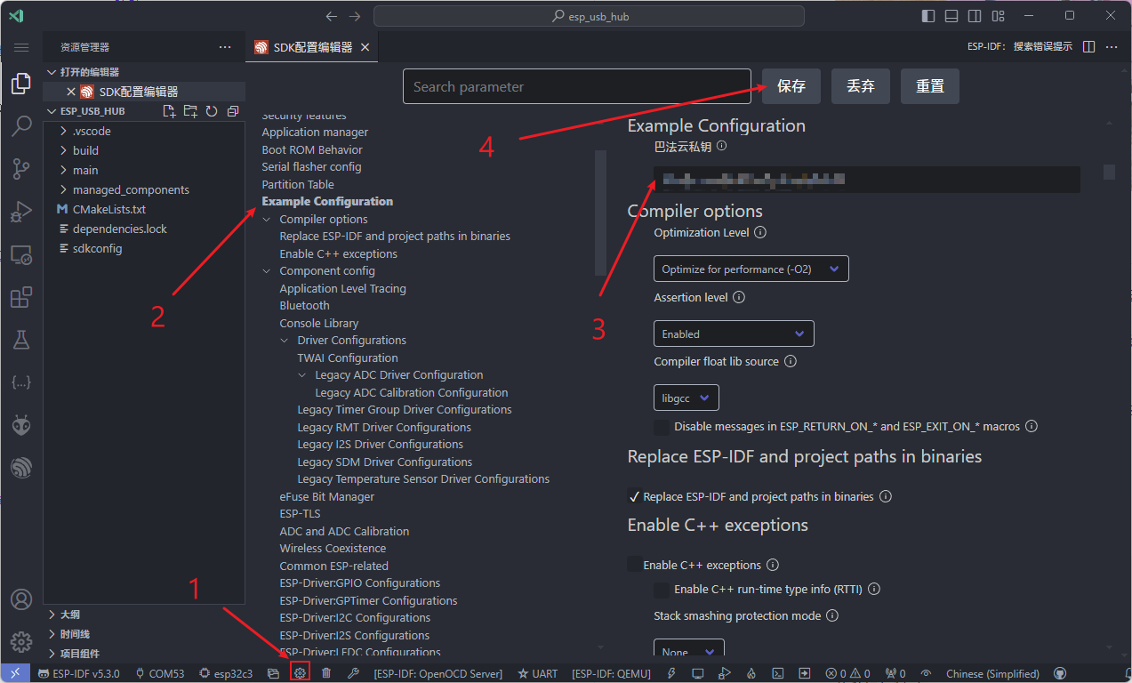Open the Extensions view
This screenshot has height=683, width=1132.
pyautogui.click(x=21, y=297)
